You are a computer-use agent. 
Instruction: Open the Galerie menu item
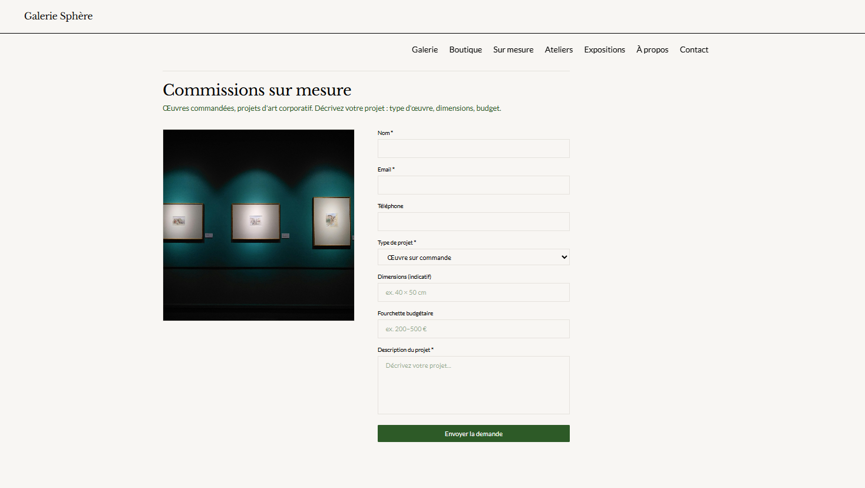coord(424,50)
